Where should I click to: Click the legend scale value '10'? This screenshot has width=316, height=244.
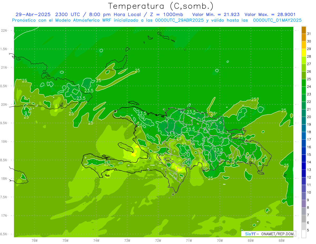(309, 192)
